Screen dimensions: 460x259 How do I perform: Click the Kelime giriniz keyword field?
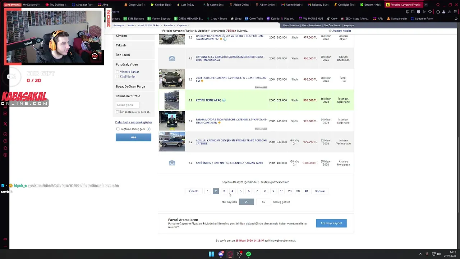pyautogui.click(x=128, y=105)
